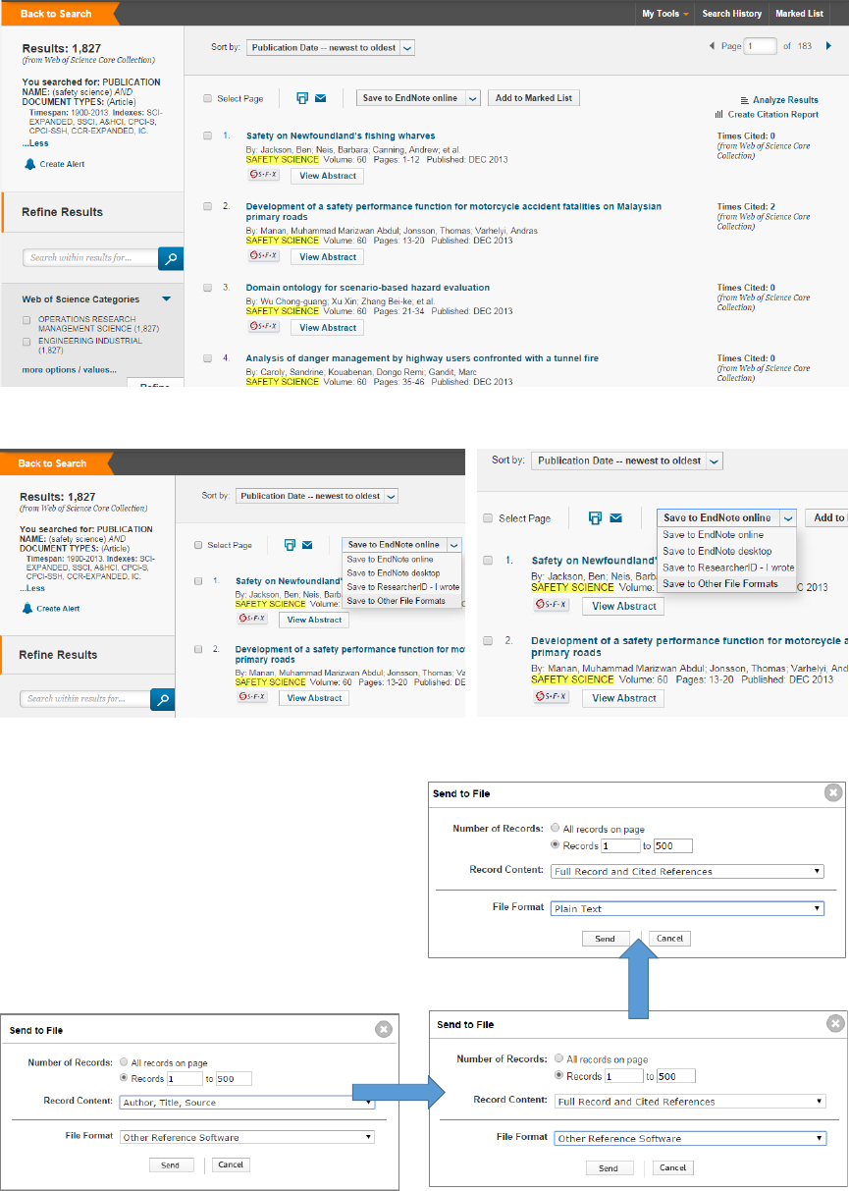Select Records range radio in Plain Text dialog
Screen dimensions: 849x1191
coord(557,844)
